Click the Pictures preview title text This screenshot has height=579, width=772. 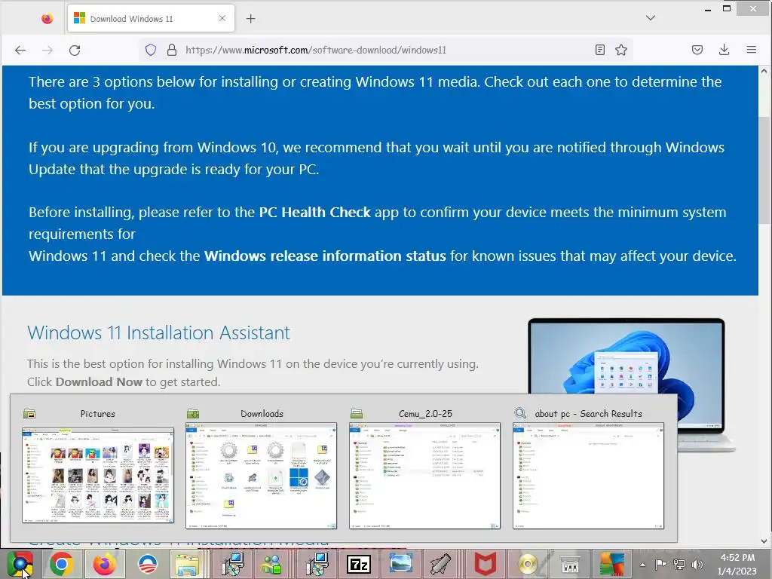pos(97,414)
